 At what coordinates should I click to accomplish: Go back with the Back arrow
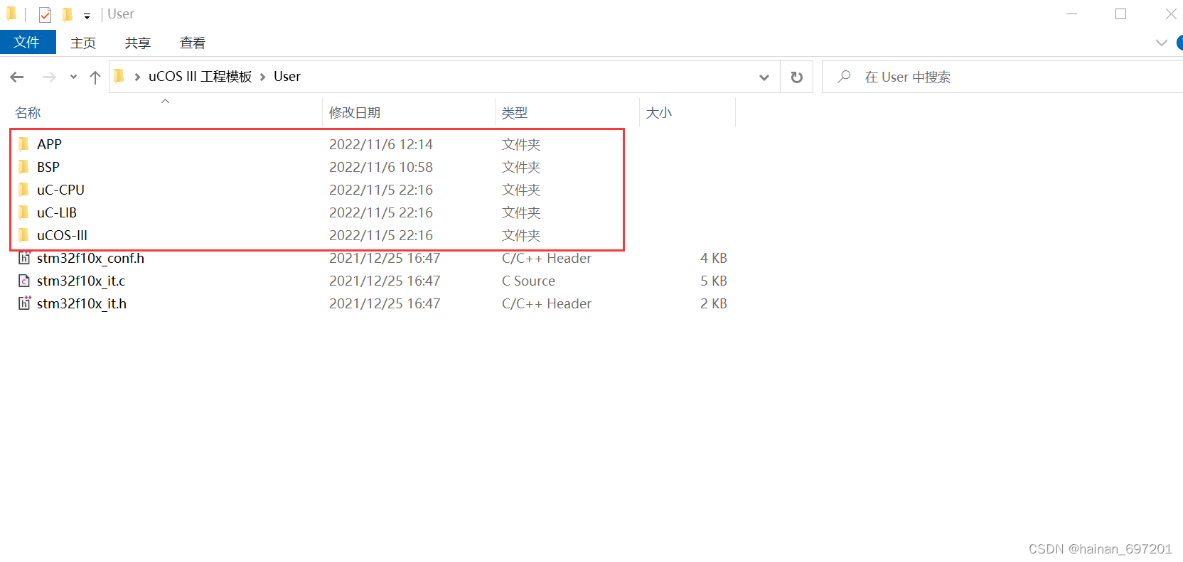(x=17, y=77)
